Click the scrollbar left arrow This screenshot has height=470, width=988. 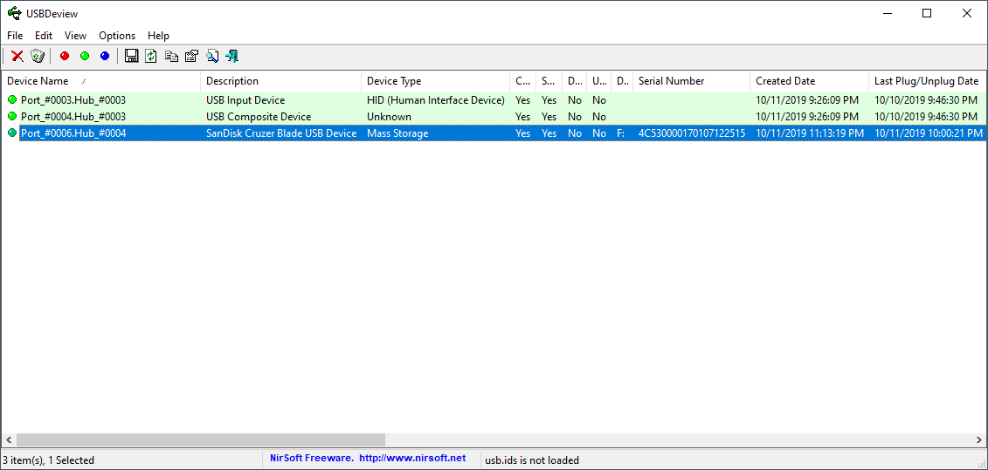coord(8,439)
